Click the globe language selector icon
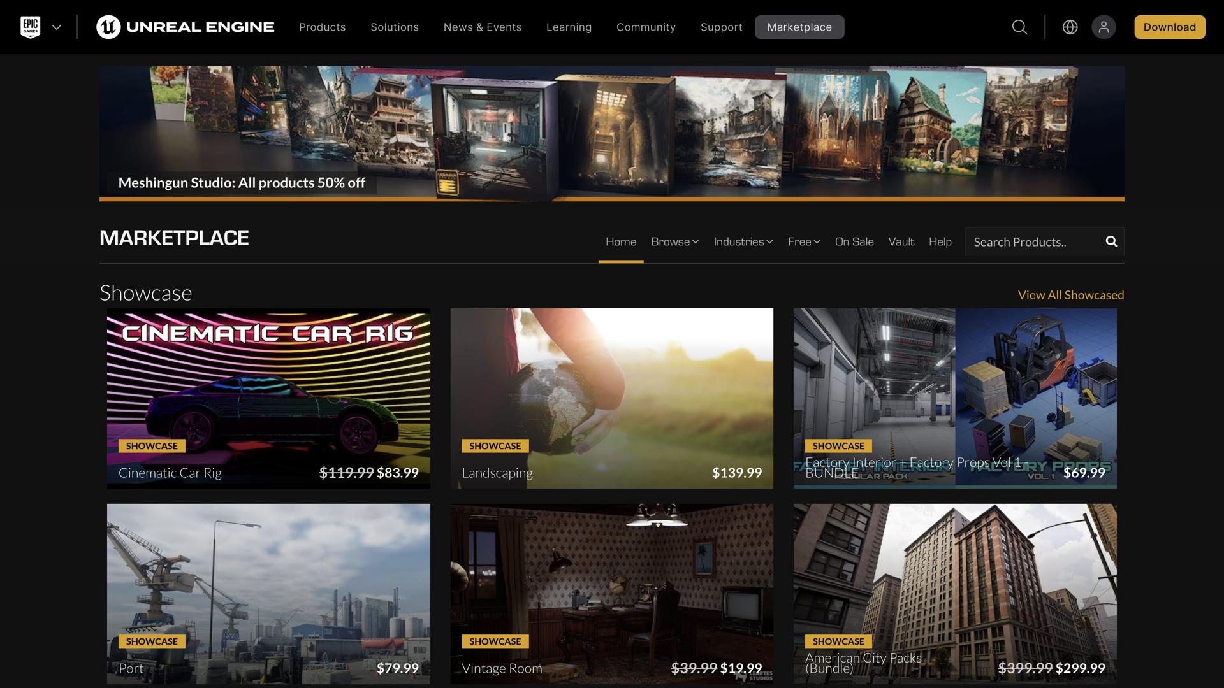Screen dimensions: 1224x688 (1070, 27)
